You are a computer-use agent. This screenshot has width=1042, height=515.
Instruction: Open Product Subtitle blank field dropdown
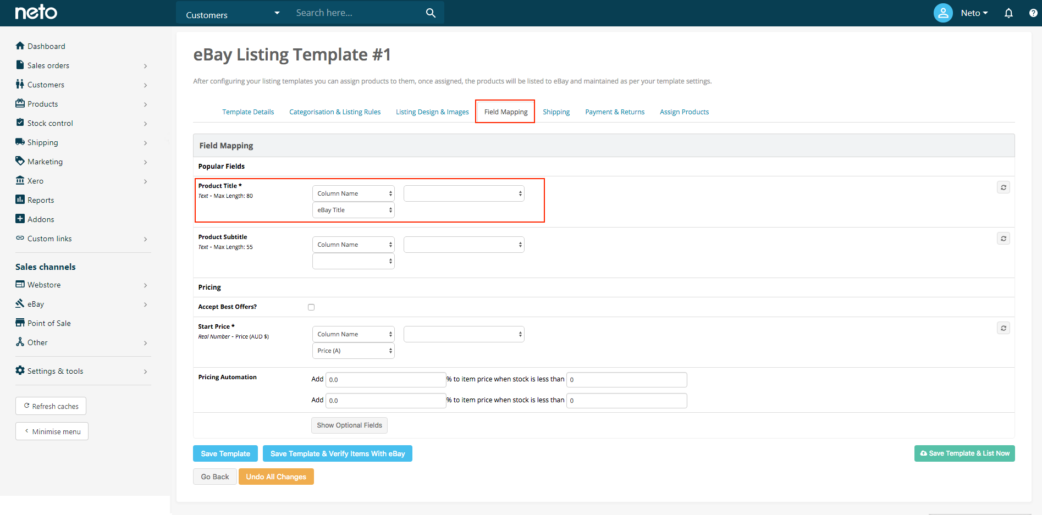click(354, 261)
